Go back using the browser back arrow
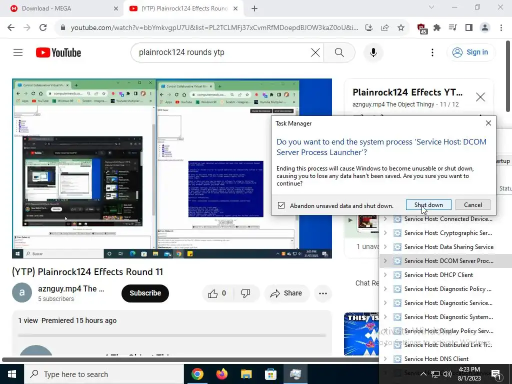 click(x=11, y=28)
